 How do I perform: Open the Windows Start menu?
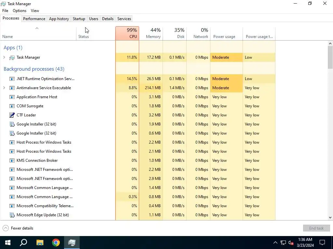[x=8, y=243]
